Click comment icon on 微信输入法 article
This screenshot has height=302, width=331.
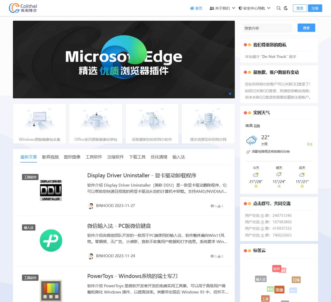point(212,256)
